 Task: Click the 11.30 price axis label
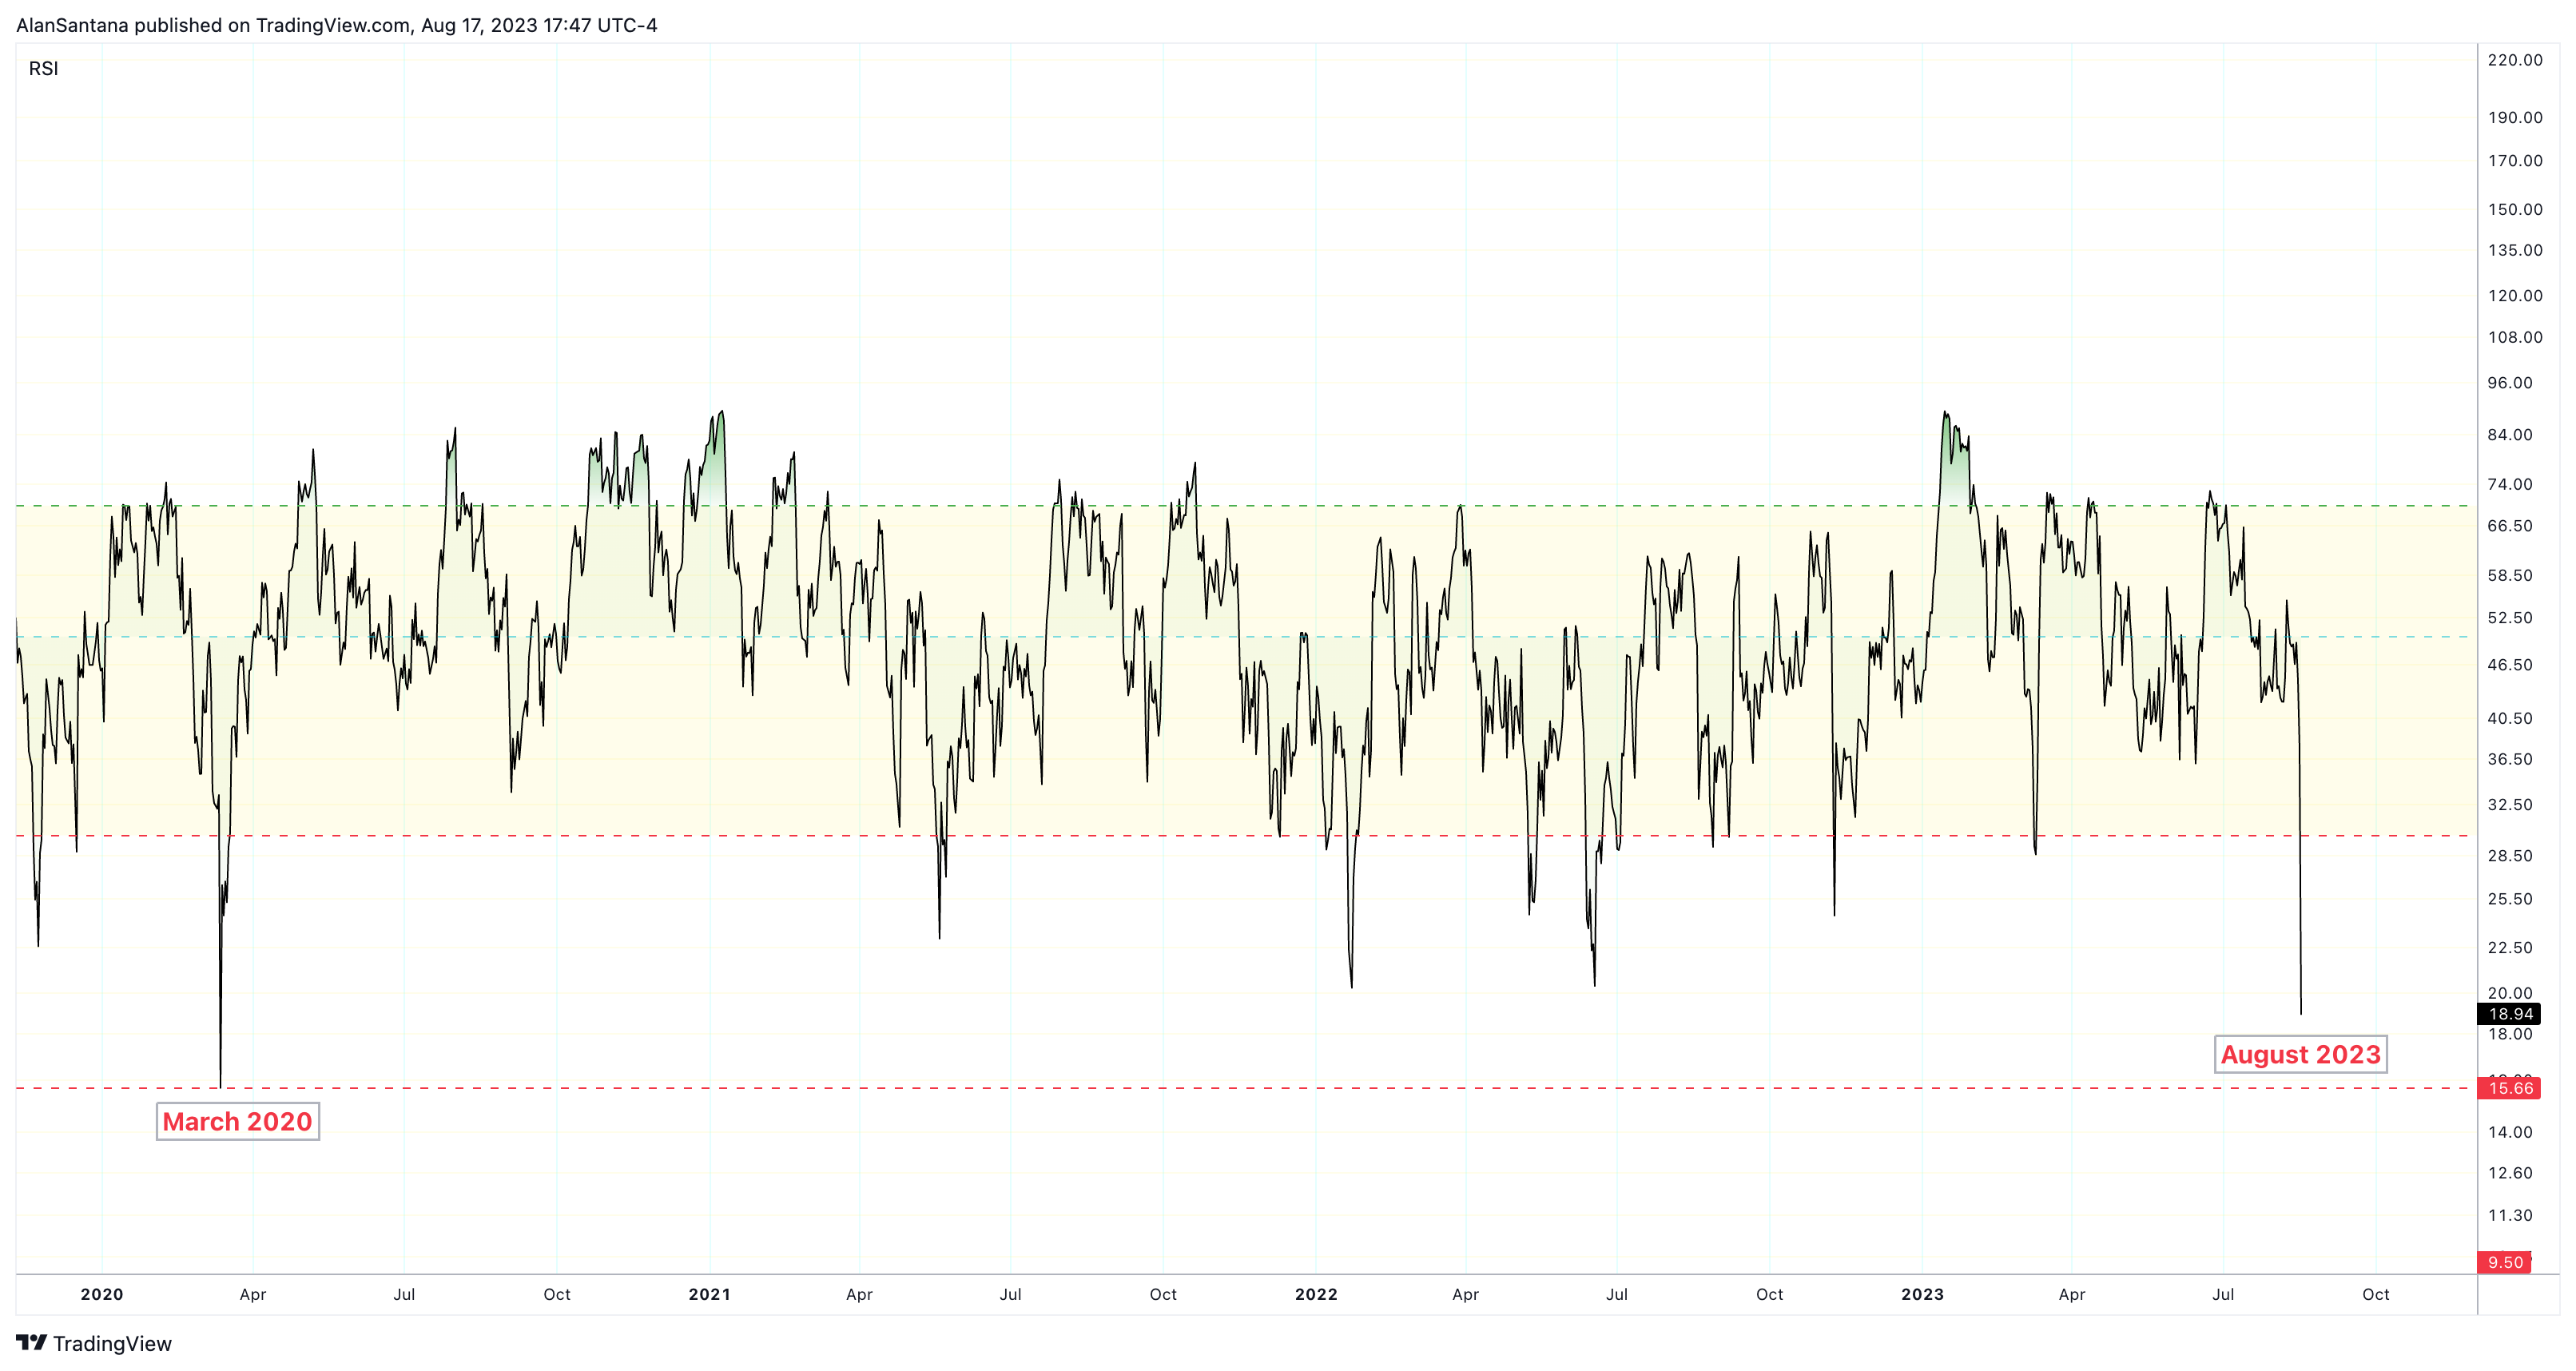tap(2510, 1216)
